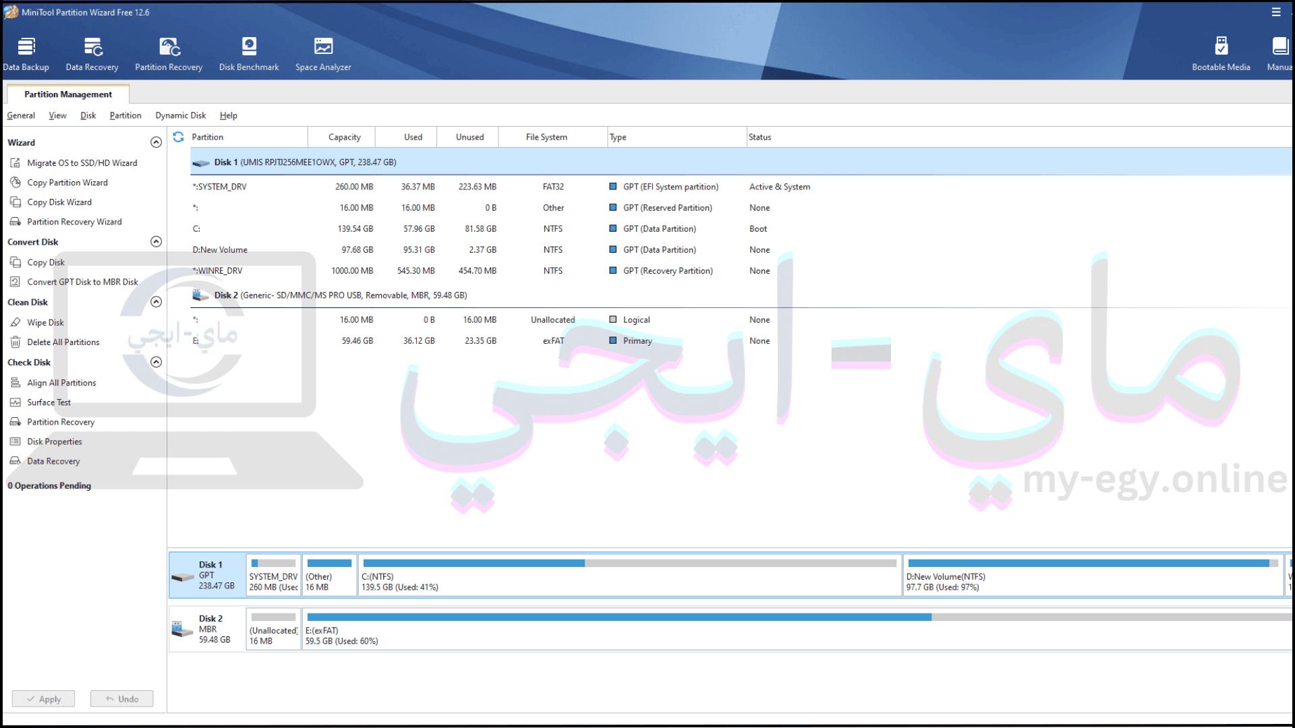The height and width of the screenshot is (728, 1295).
Task: Click the Undo button
Action: click(x=122, y=698)
